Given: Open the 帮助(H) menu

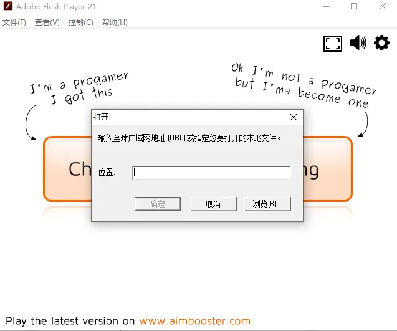Looking at the screenshot, I should [115, 22].
